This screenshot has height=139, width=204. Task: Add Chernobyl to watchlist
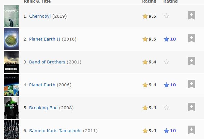pyautogui.click(x=192, y=16)
